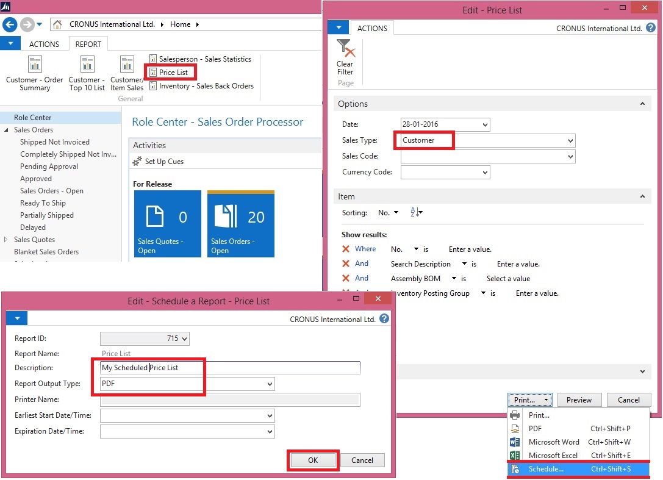Collapse the Options section
Screen dimensions: 663x480
coord(642,104)
